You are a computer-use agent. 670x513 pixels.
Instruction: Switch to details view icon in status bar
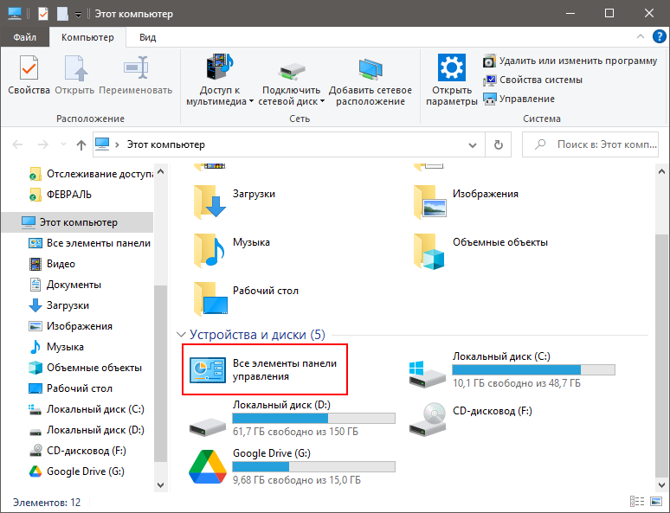pos(637,502)
